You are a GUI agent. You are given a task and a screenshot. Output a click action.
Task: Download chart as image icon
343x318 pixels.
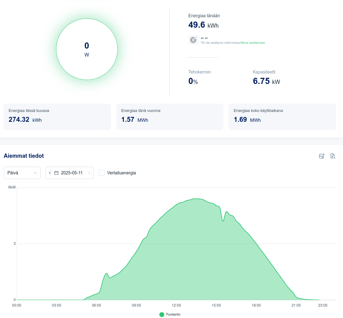[321, 156]
